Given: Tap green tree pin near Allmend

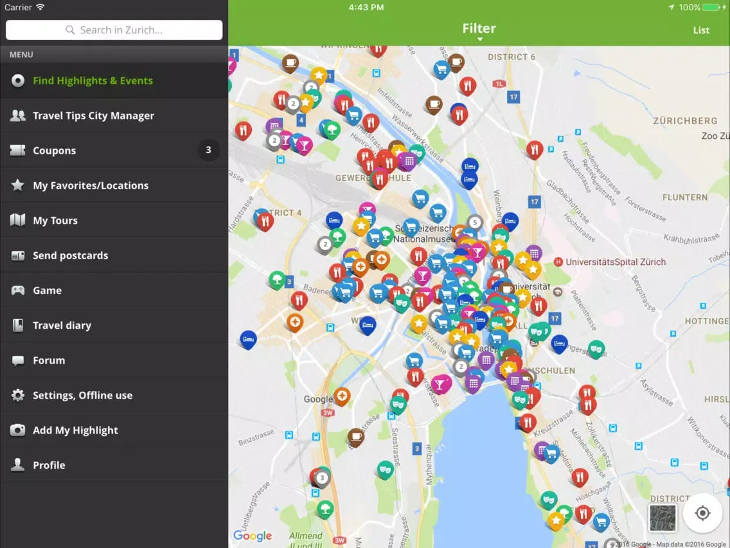Looking at the screenshot, I should point(325,509).
